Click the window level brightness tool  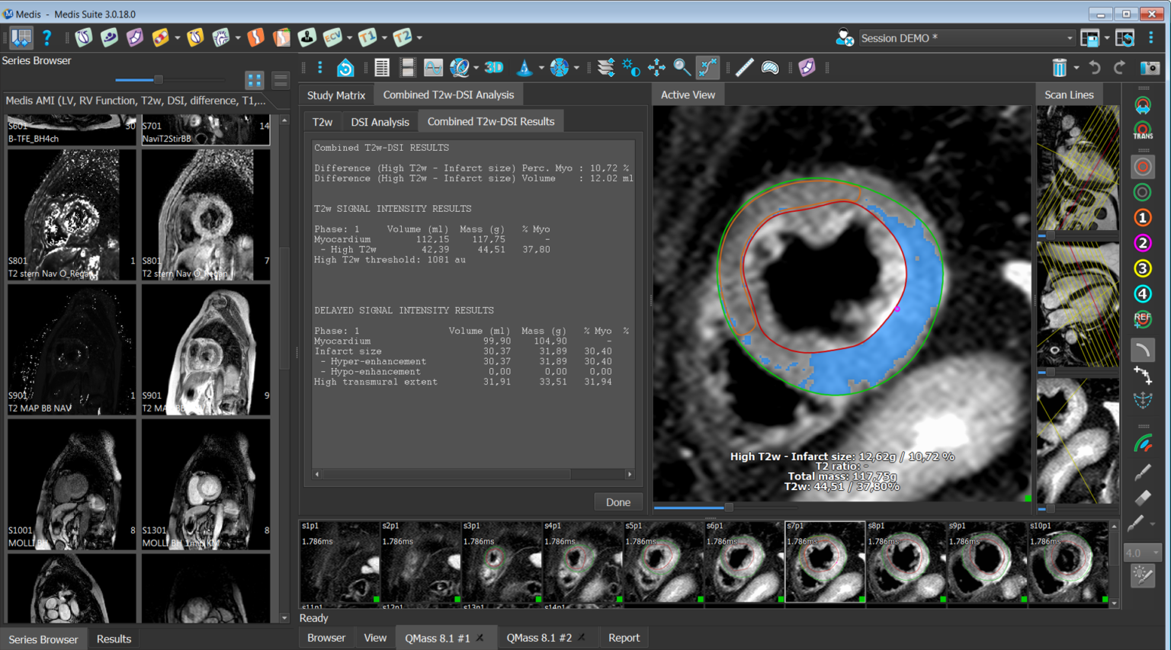pyautogui.click(x=630, y=68)
